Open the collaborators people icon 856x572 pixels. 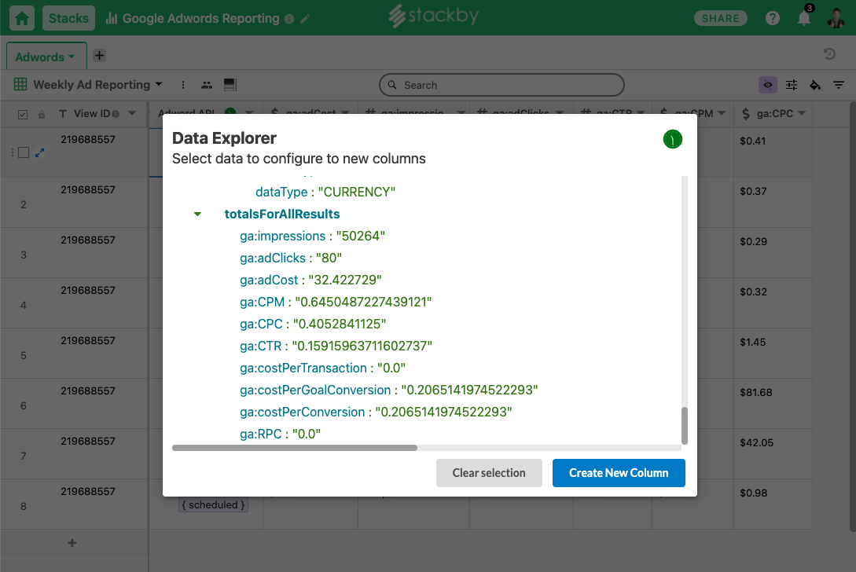(207, 85)
